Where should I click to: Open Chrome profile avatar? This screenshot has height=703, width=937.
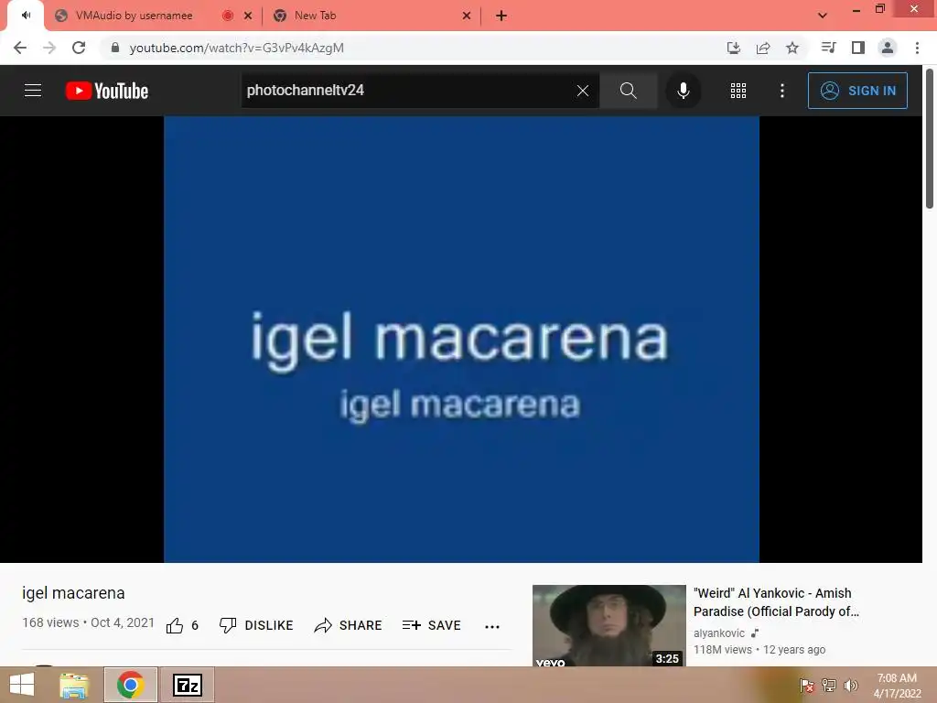tap(888, 48)
